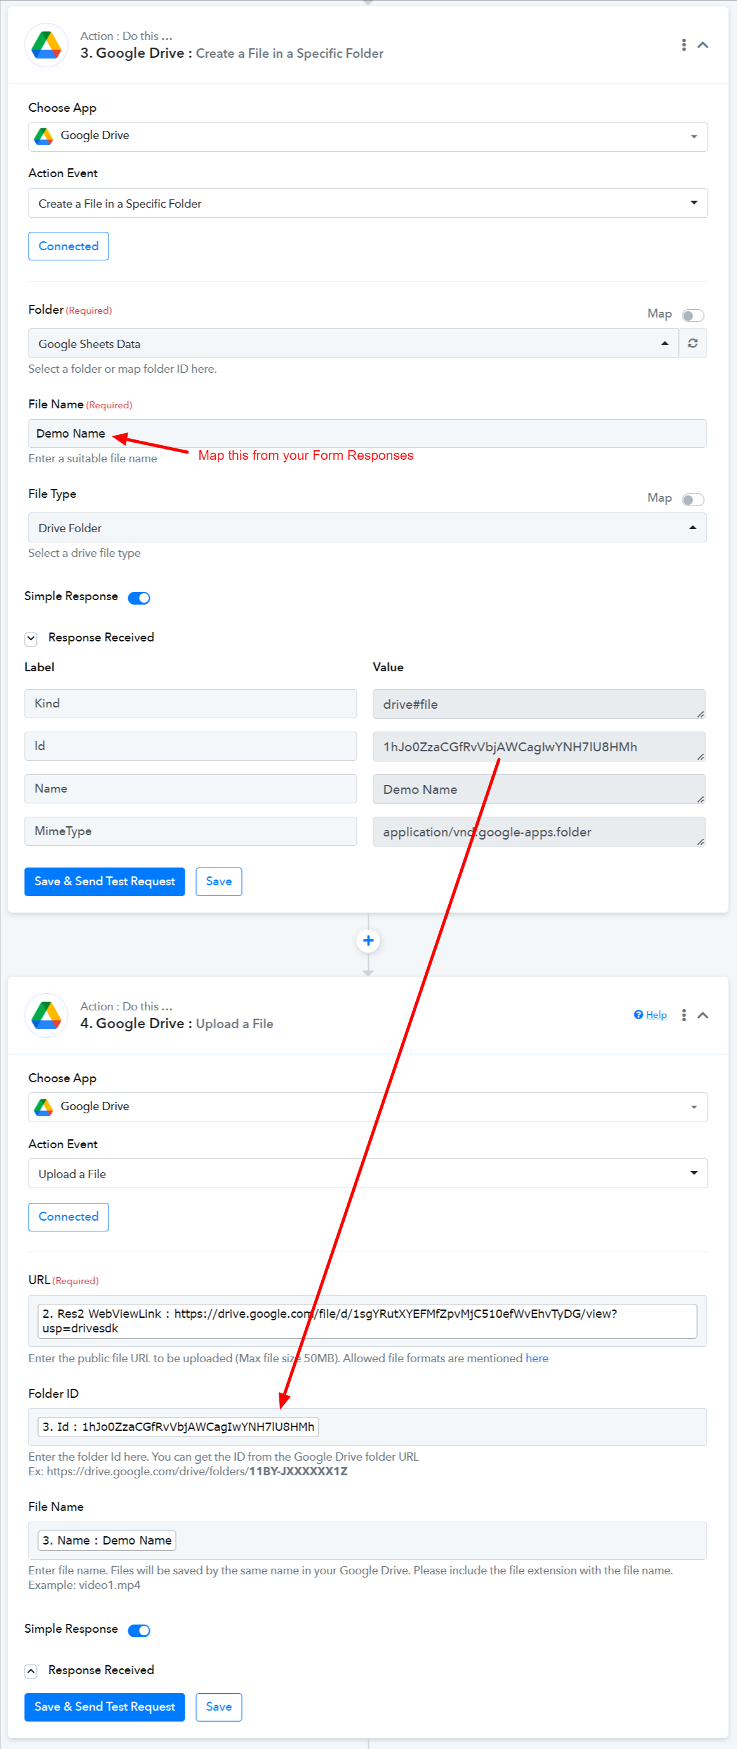Open File Type dropdown showing Drive Folder
The height and width of the screenshot is (1749, 737).
[367, 528]
